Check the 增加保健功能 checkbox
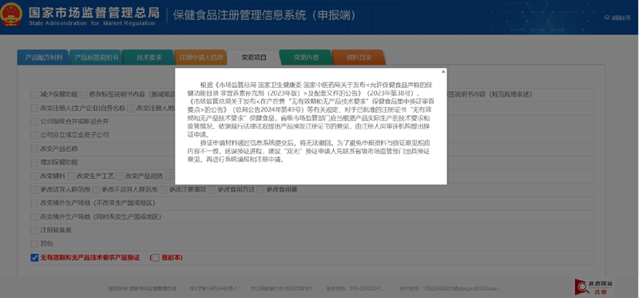Screen dimensions: 639x298 pos(34,162)
